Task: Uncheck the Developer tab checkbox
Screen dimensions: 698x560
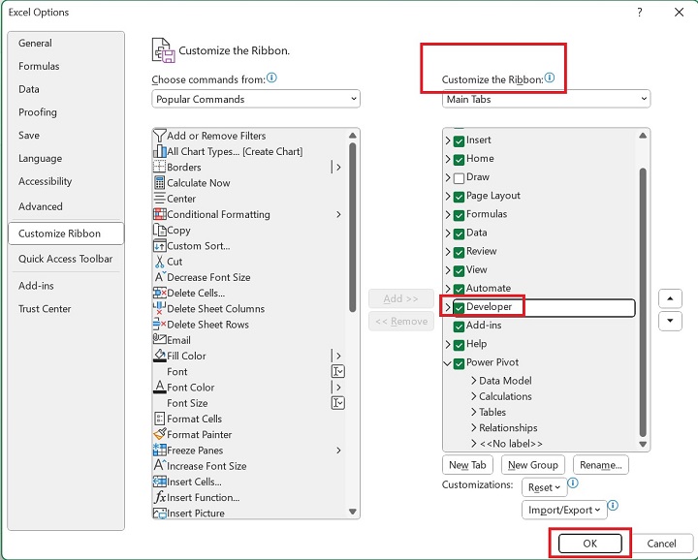Action: point(460,308)
